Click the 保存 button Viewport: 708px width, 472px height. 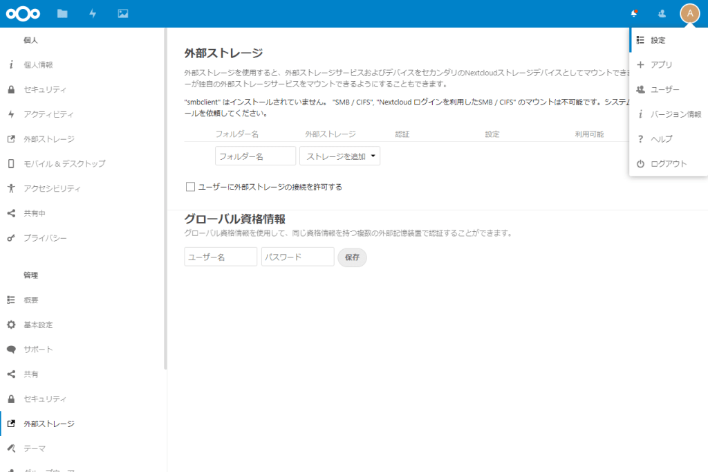(x=352, y=257)
